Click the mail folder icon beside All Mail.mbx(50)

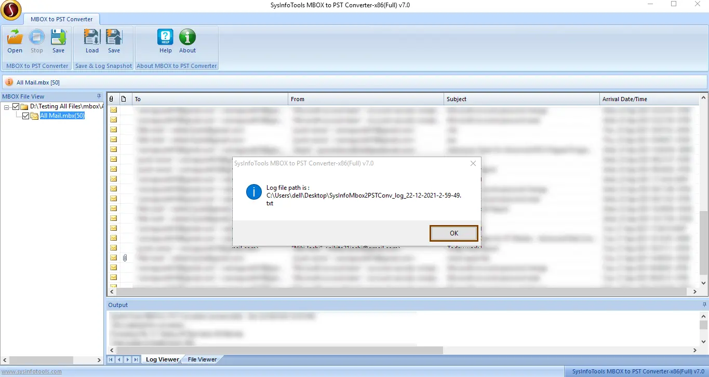click(35, 116)
